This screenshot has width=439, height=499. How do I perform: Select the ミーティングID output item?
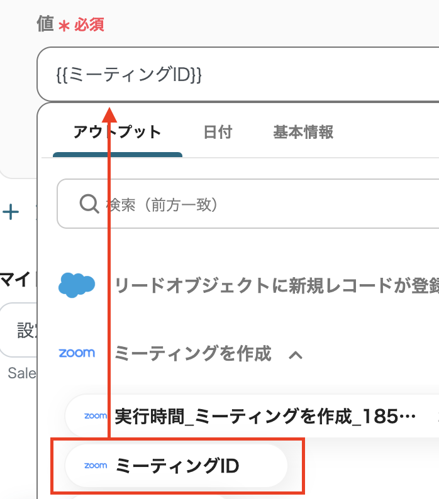click(177, 466)
